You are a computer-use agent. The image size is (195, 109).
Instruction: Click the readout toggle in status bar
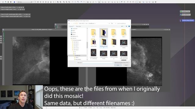(x=80, y=108)
